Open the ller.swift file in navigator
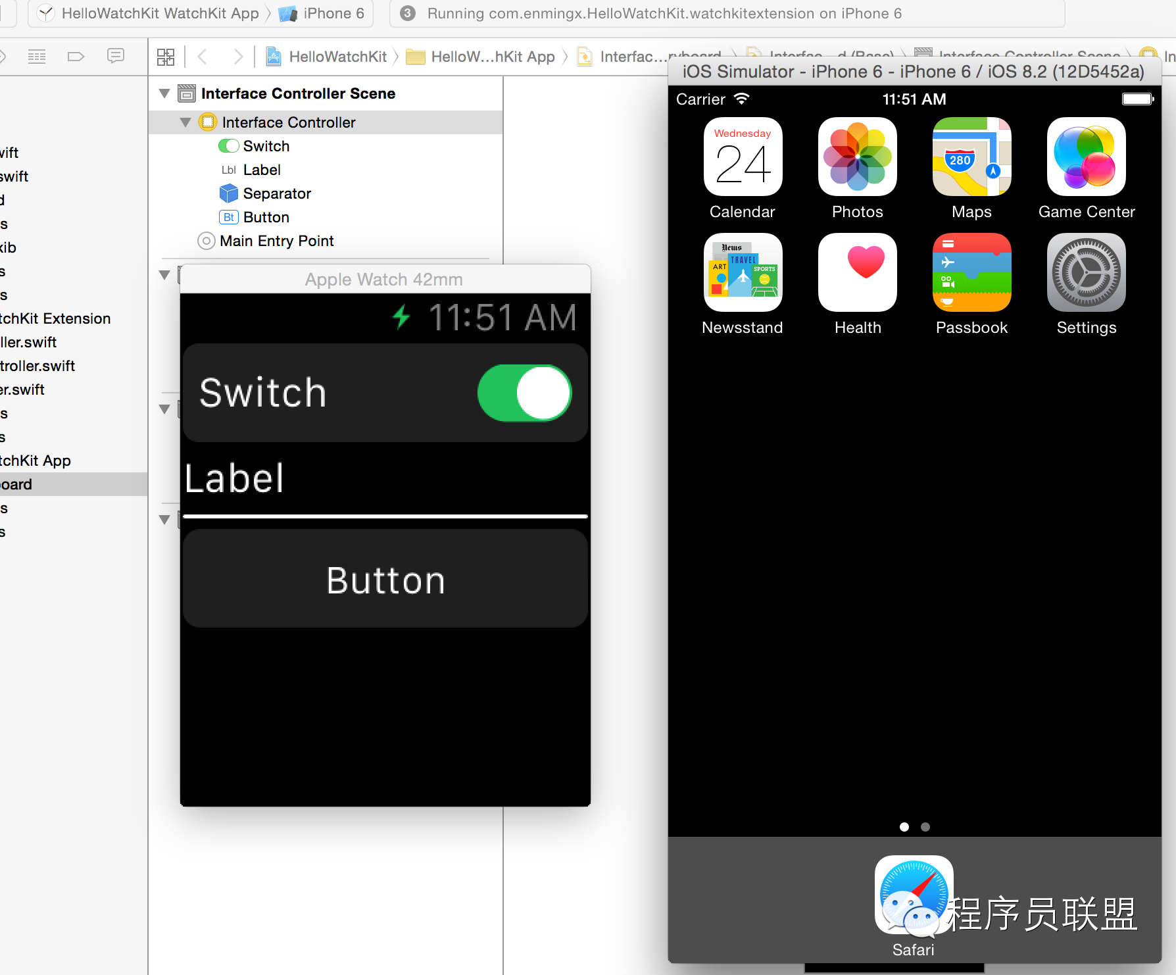This screenshot has width=1176, height=975. point(28,342)
